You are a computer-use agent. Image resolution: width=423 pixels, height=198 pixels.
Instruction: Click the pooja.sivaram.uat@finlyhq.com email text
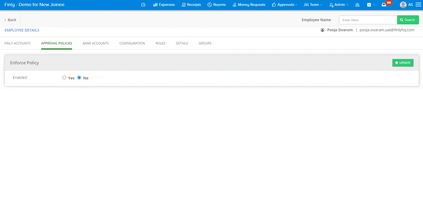click(x=387, y=30)
